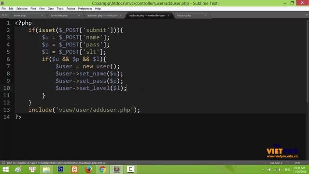Viewport: 309px width, 174px height.
Task: Open the taskbar clock showing 10:44 AM
Action: [299, 170]
